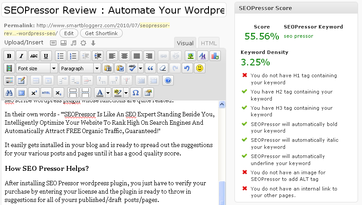362x205 pixels.
Task: Click the undo arrow icon
Action: pyautogui.click(x=187, y=68)
